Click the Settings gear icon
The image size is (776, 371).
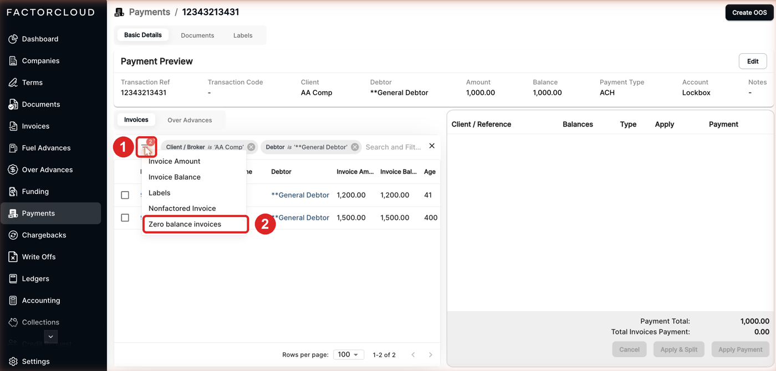point(13,362)
